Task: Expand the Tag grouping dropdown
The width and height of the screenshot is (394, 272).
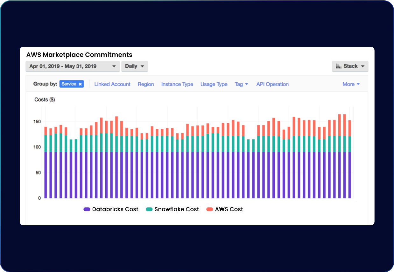Action: pos(241,84)
